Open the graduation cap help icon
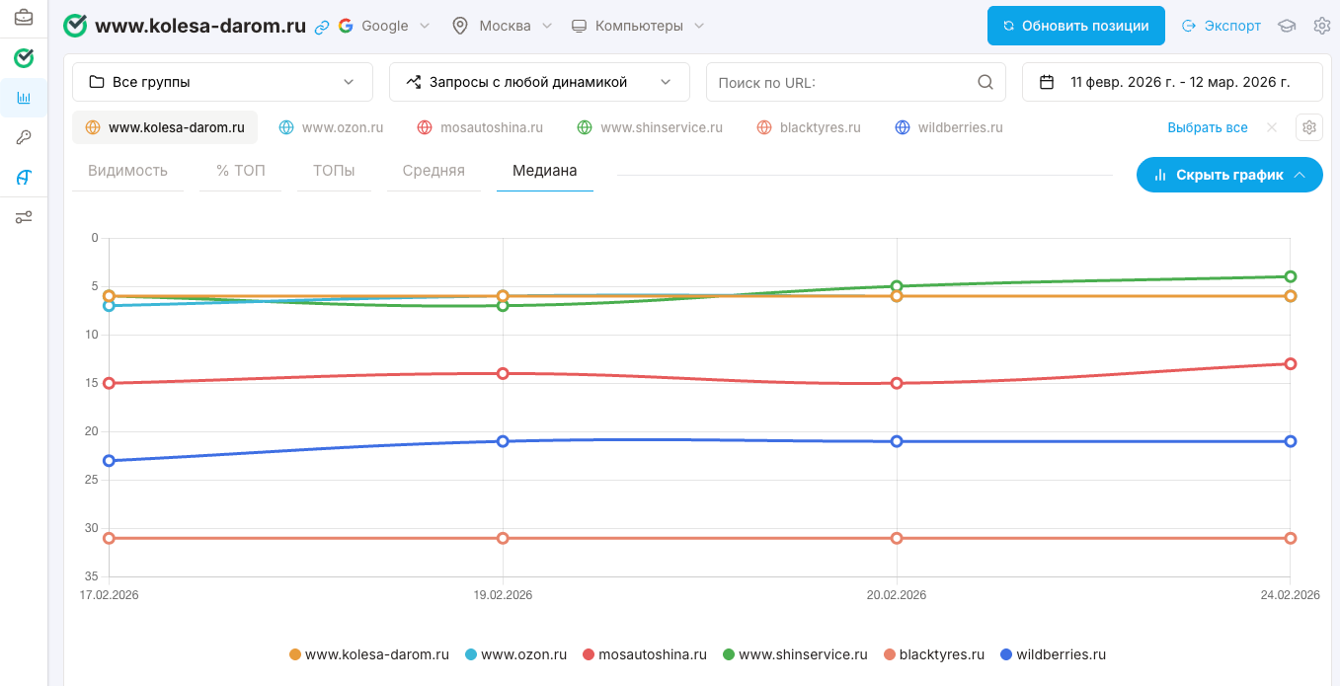The width and height of the screenshot is (1340, 686). pyautogui.click(x=1287, y=26)
